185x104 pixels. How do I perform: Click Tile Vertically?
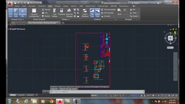click(107, 13)
